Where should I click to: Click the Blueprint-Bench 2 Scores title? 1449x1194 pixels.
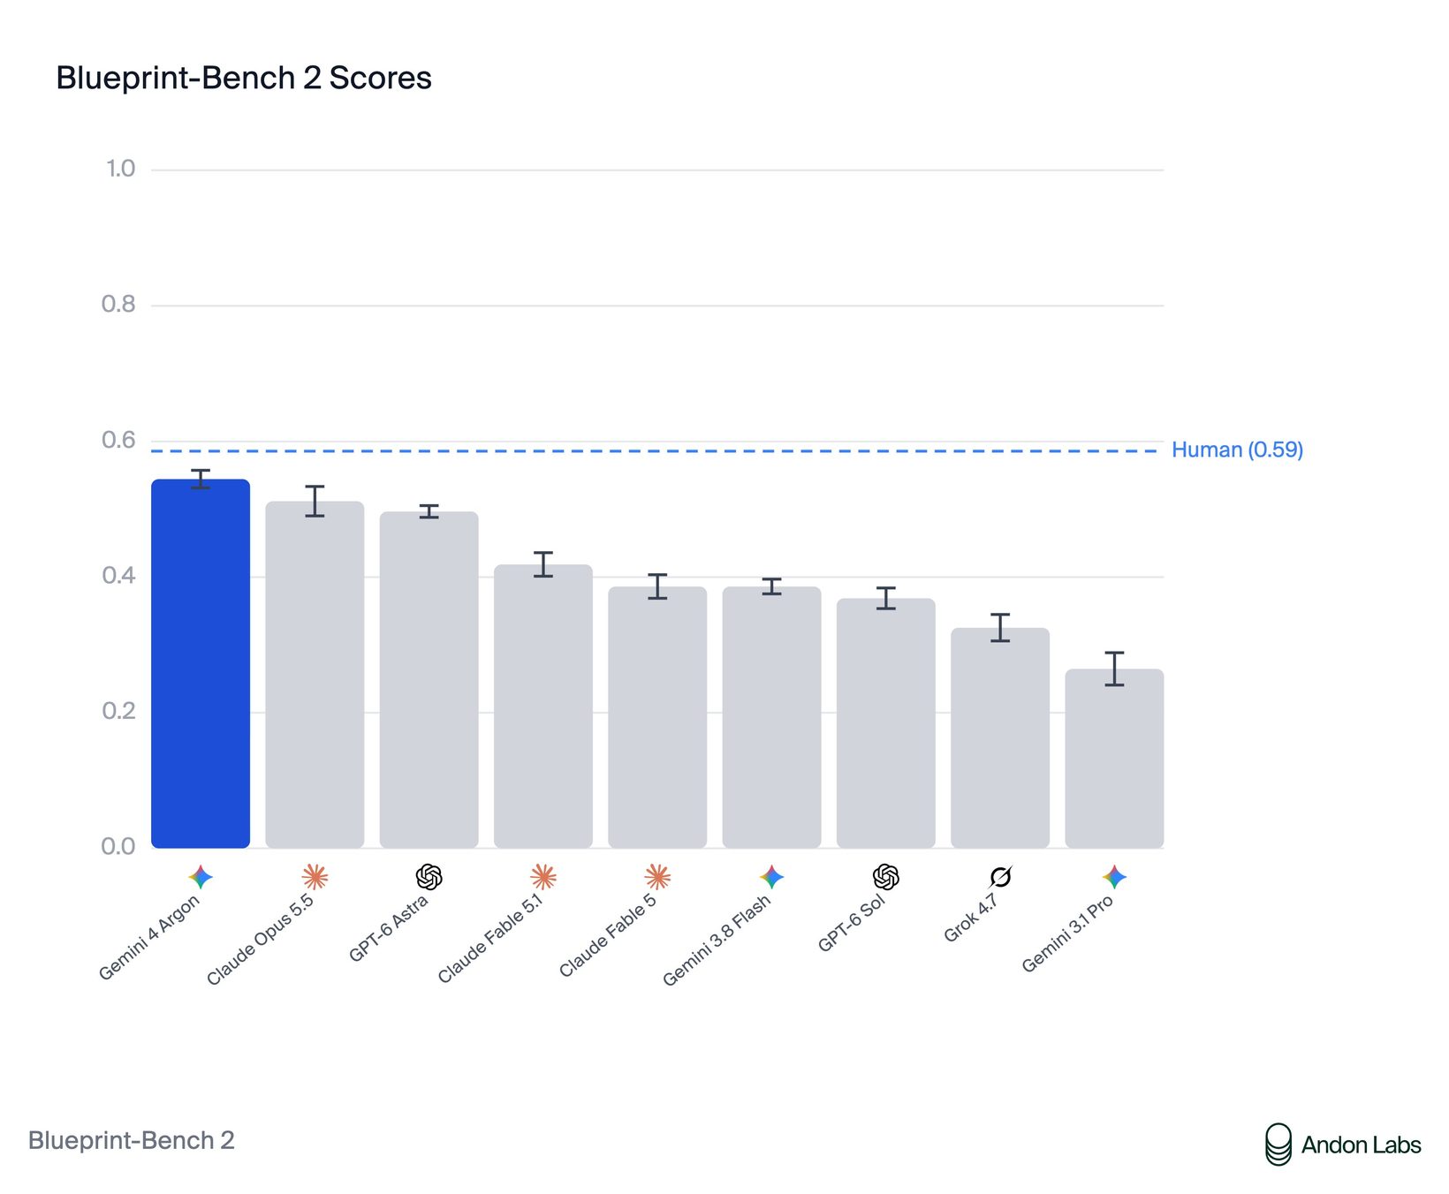click(x=244, y=78)
